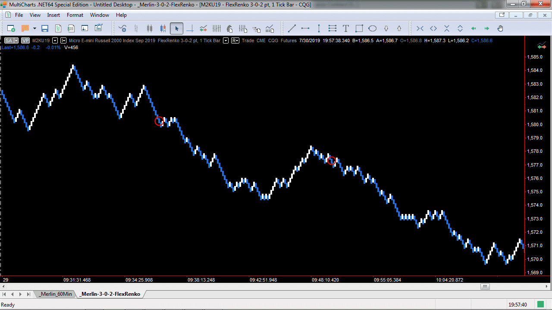Screen dimensions: 552x310
Task: Open the chart trading arrows icon
Action: 203,28
